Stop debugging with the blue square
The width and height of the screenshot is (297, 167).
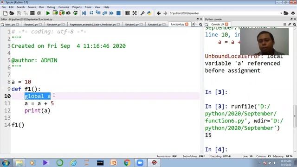click(x=118, y=13)
